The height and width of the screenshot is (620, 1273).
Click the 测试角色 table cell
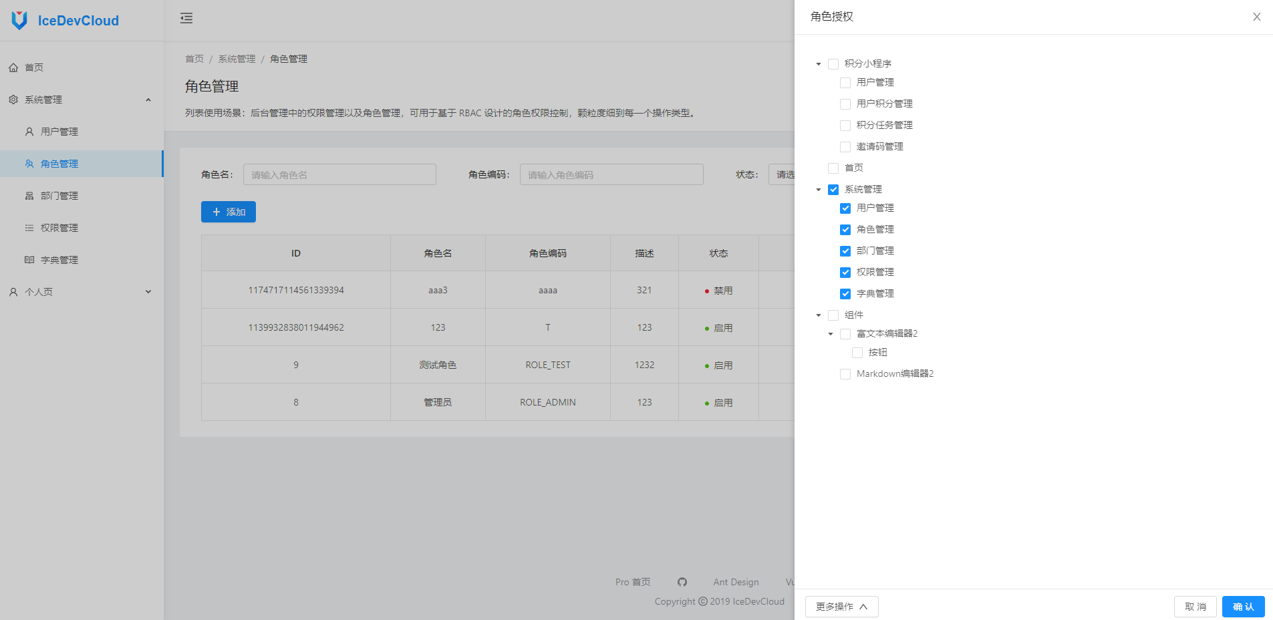[x=438, y=365]
